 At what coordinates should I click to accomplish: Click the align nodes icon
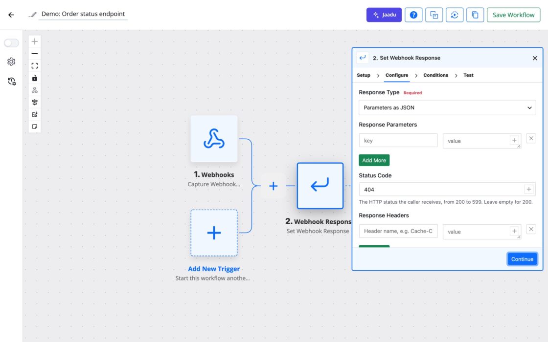pos(35,102)
